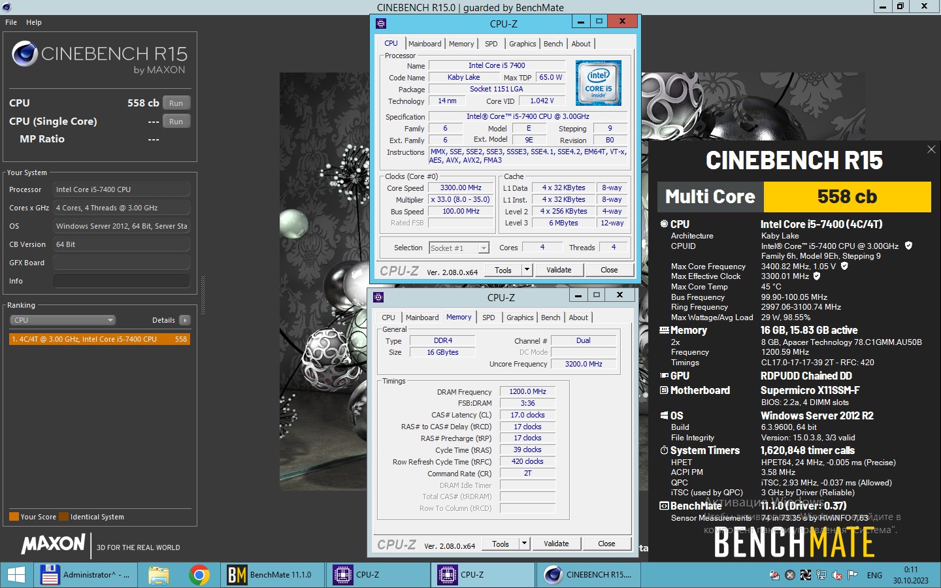Click the Cinebench panel collapse grip handle

tap(203, 295)
